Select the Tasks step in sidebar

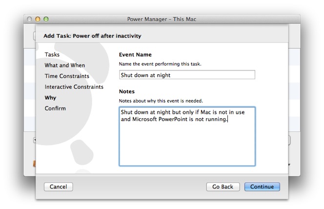click(x=52, y=55)
